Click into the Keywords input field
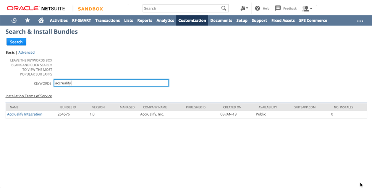Viewport: 372px width, 188px height. point(111,83)
